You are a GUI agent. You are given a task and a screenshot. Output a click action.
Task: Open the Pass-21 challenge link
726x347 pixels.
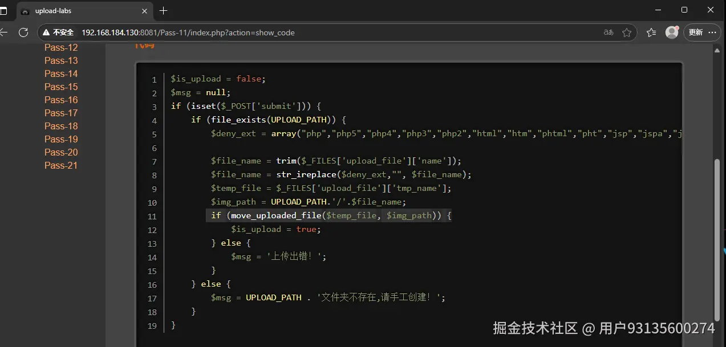coord(60,165)
